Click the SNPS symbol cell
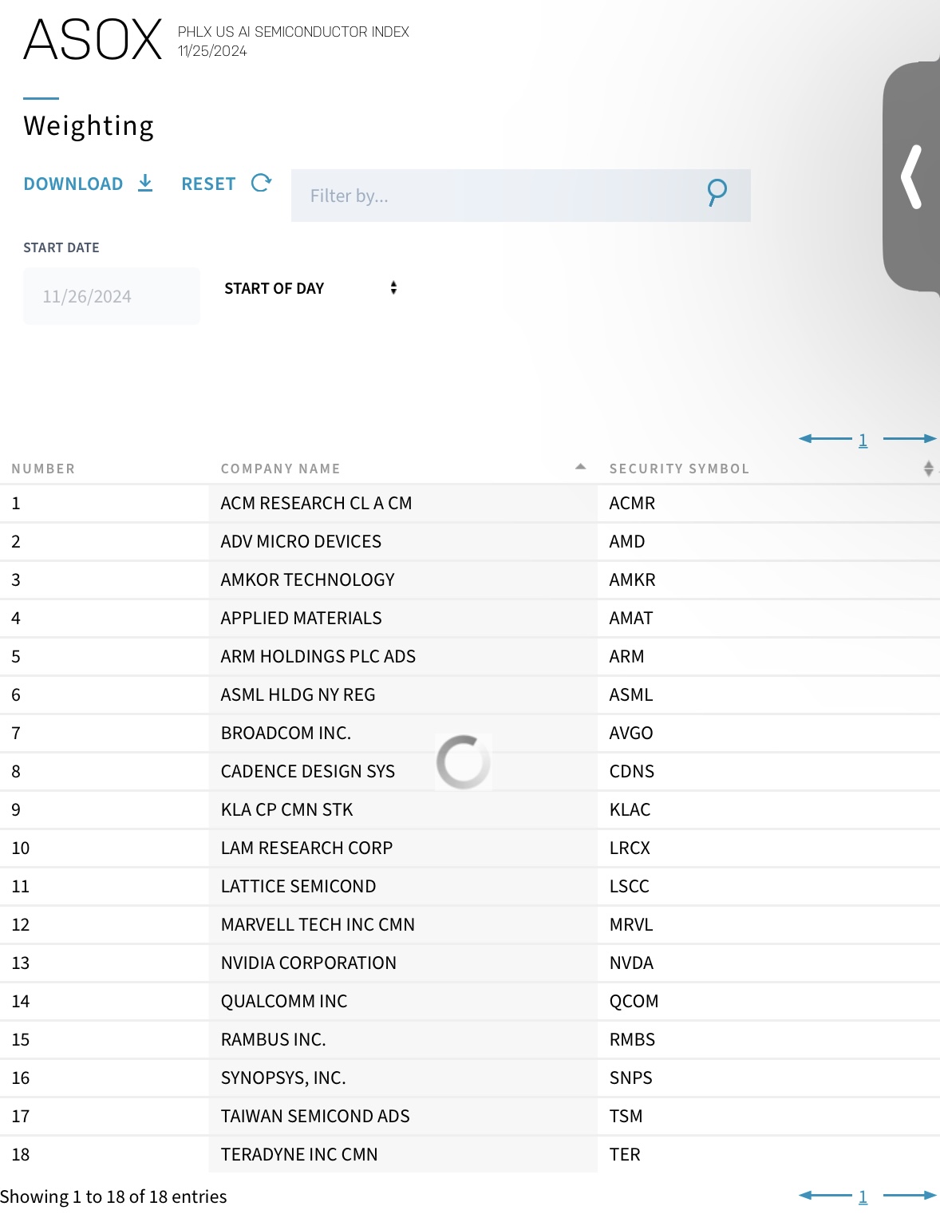940x1222 pixels. coord(768,1078)
